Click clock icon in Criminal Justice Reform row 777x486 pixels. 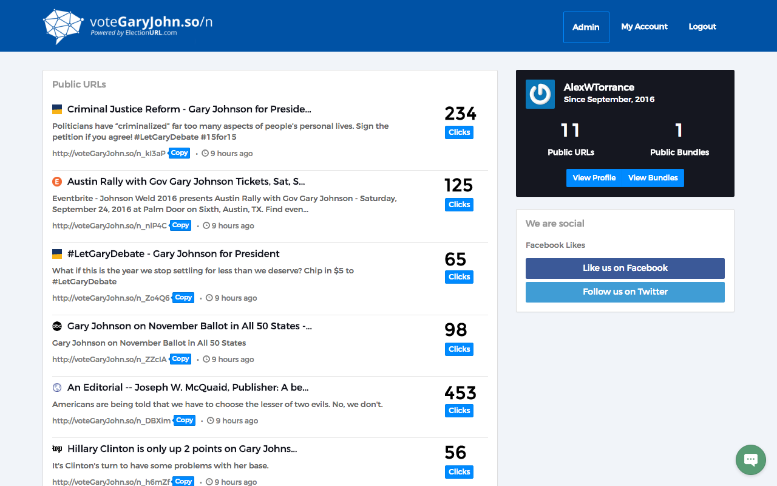(x=205, y=153)
